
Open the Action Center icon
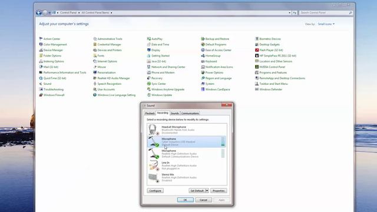41,39
